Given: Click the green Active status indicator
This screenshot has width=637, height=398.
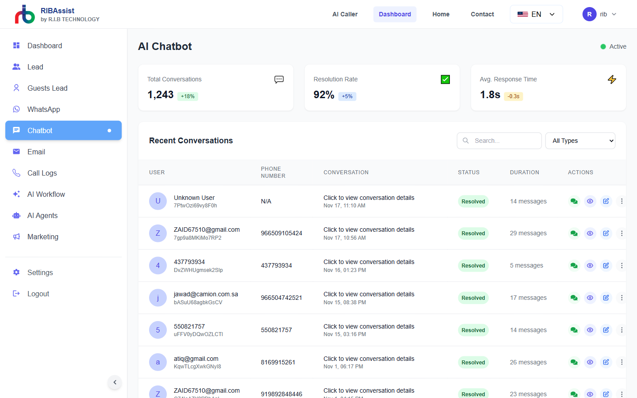Looking at the screenshot, I should tap(602, 46).
